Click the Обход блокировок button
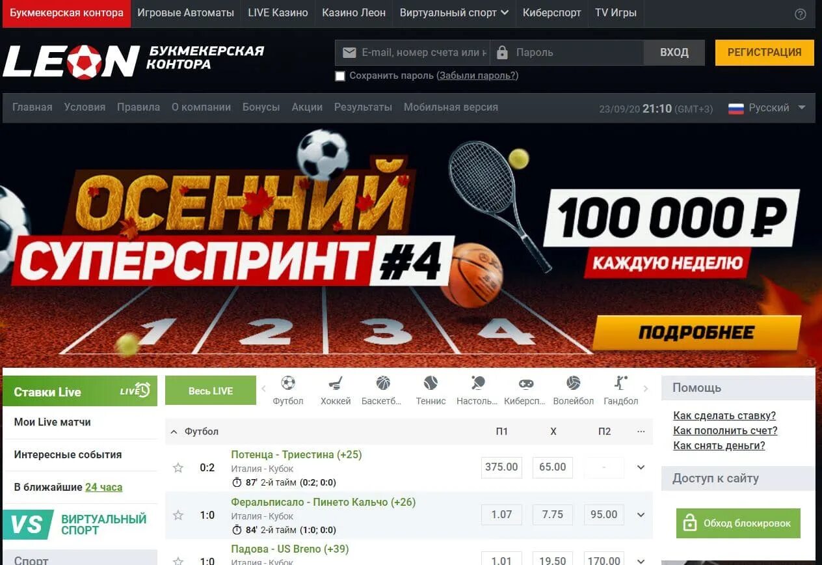 [738, 523]
